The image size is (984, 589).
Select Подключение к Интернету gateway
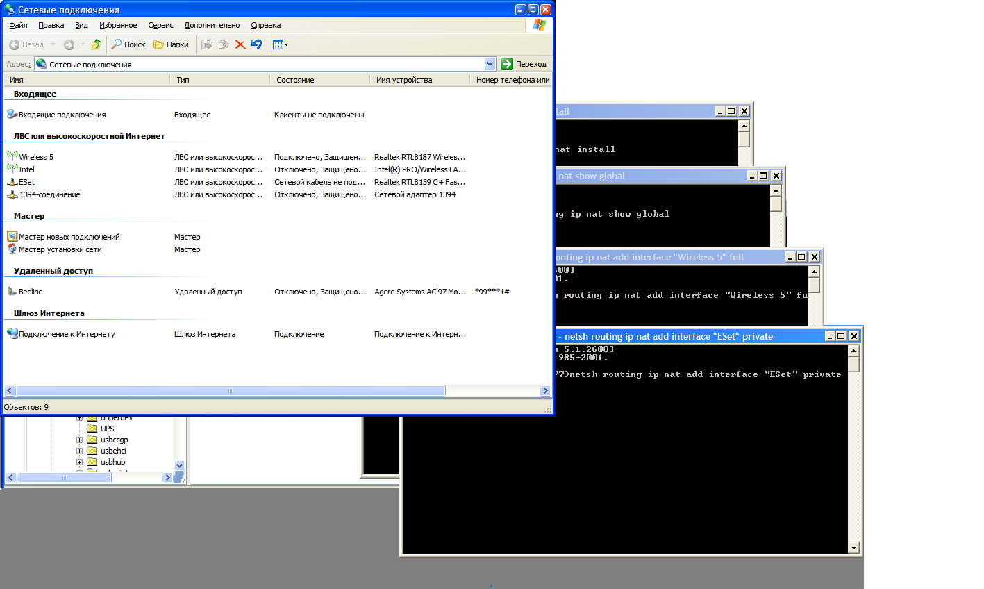[66, 334]
